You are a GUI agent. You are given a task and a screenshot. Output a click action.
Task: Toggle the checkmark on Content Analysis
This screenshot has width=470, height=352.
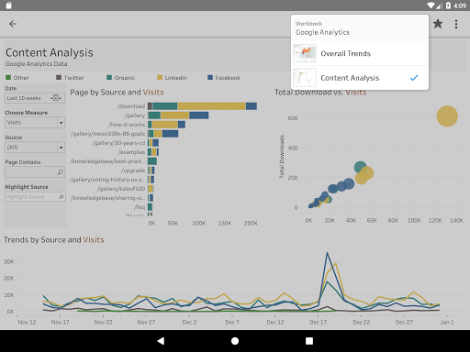coord(414,78)
